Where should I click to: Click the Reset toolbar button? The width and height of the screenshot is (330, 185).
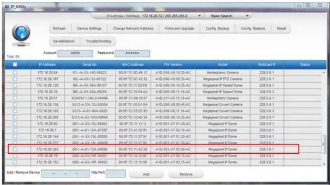(281, 28)
